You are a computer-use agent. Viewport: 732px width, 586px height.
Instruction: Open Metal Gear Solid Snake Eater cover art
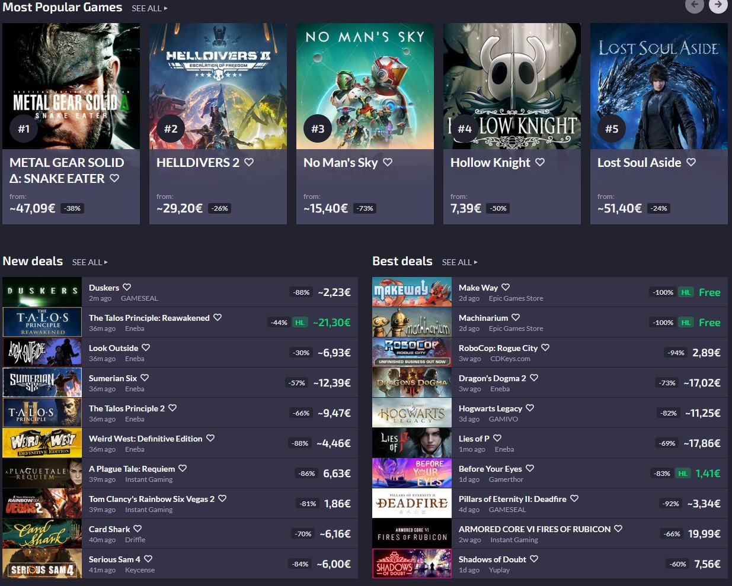[71, 86]
